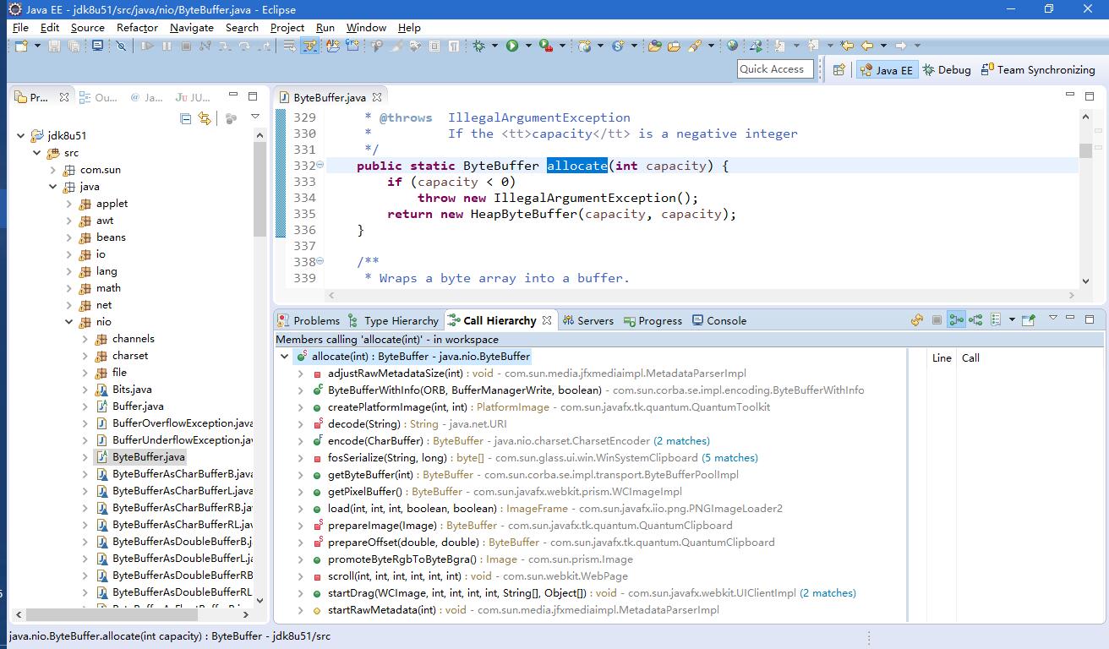Click the Back navigation arrow
This screenshot has width=1109, height=649.
867,46
